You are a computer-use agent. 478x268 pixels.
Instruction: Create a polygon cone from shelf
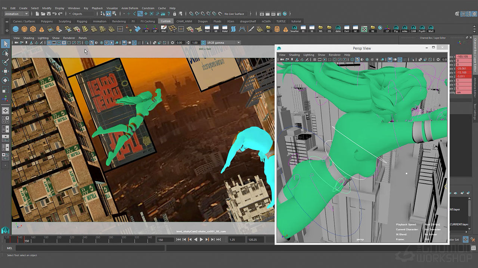(41, 29)
